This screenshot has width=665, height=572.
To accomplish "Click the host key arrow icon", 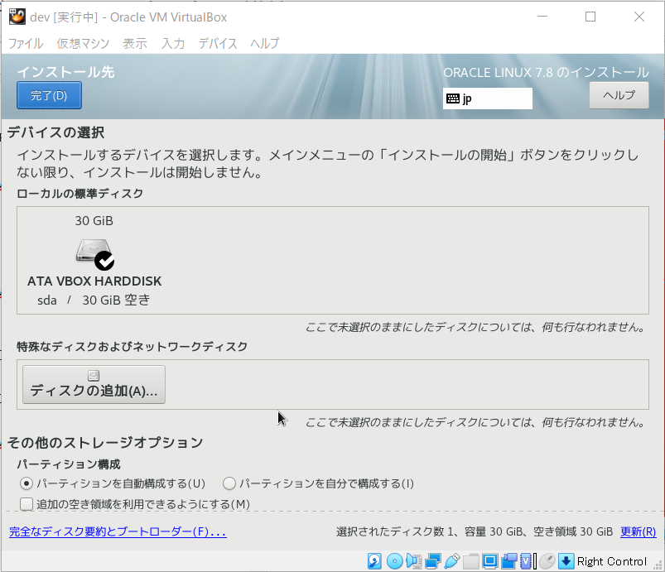I will click(566, 561).
